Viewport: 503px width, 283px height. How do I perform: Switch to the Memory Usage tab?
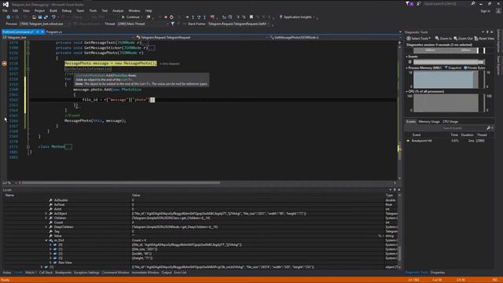pyautogui.click(x=429, y=122)
